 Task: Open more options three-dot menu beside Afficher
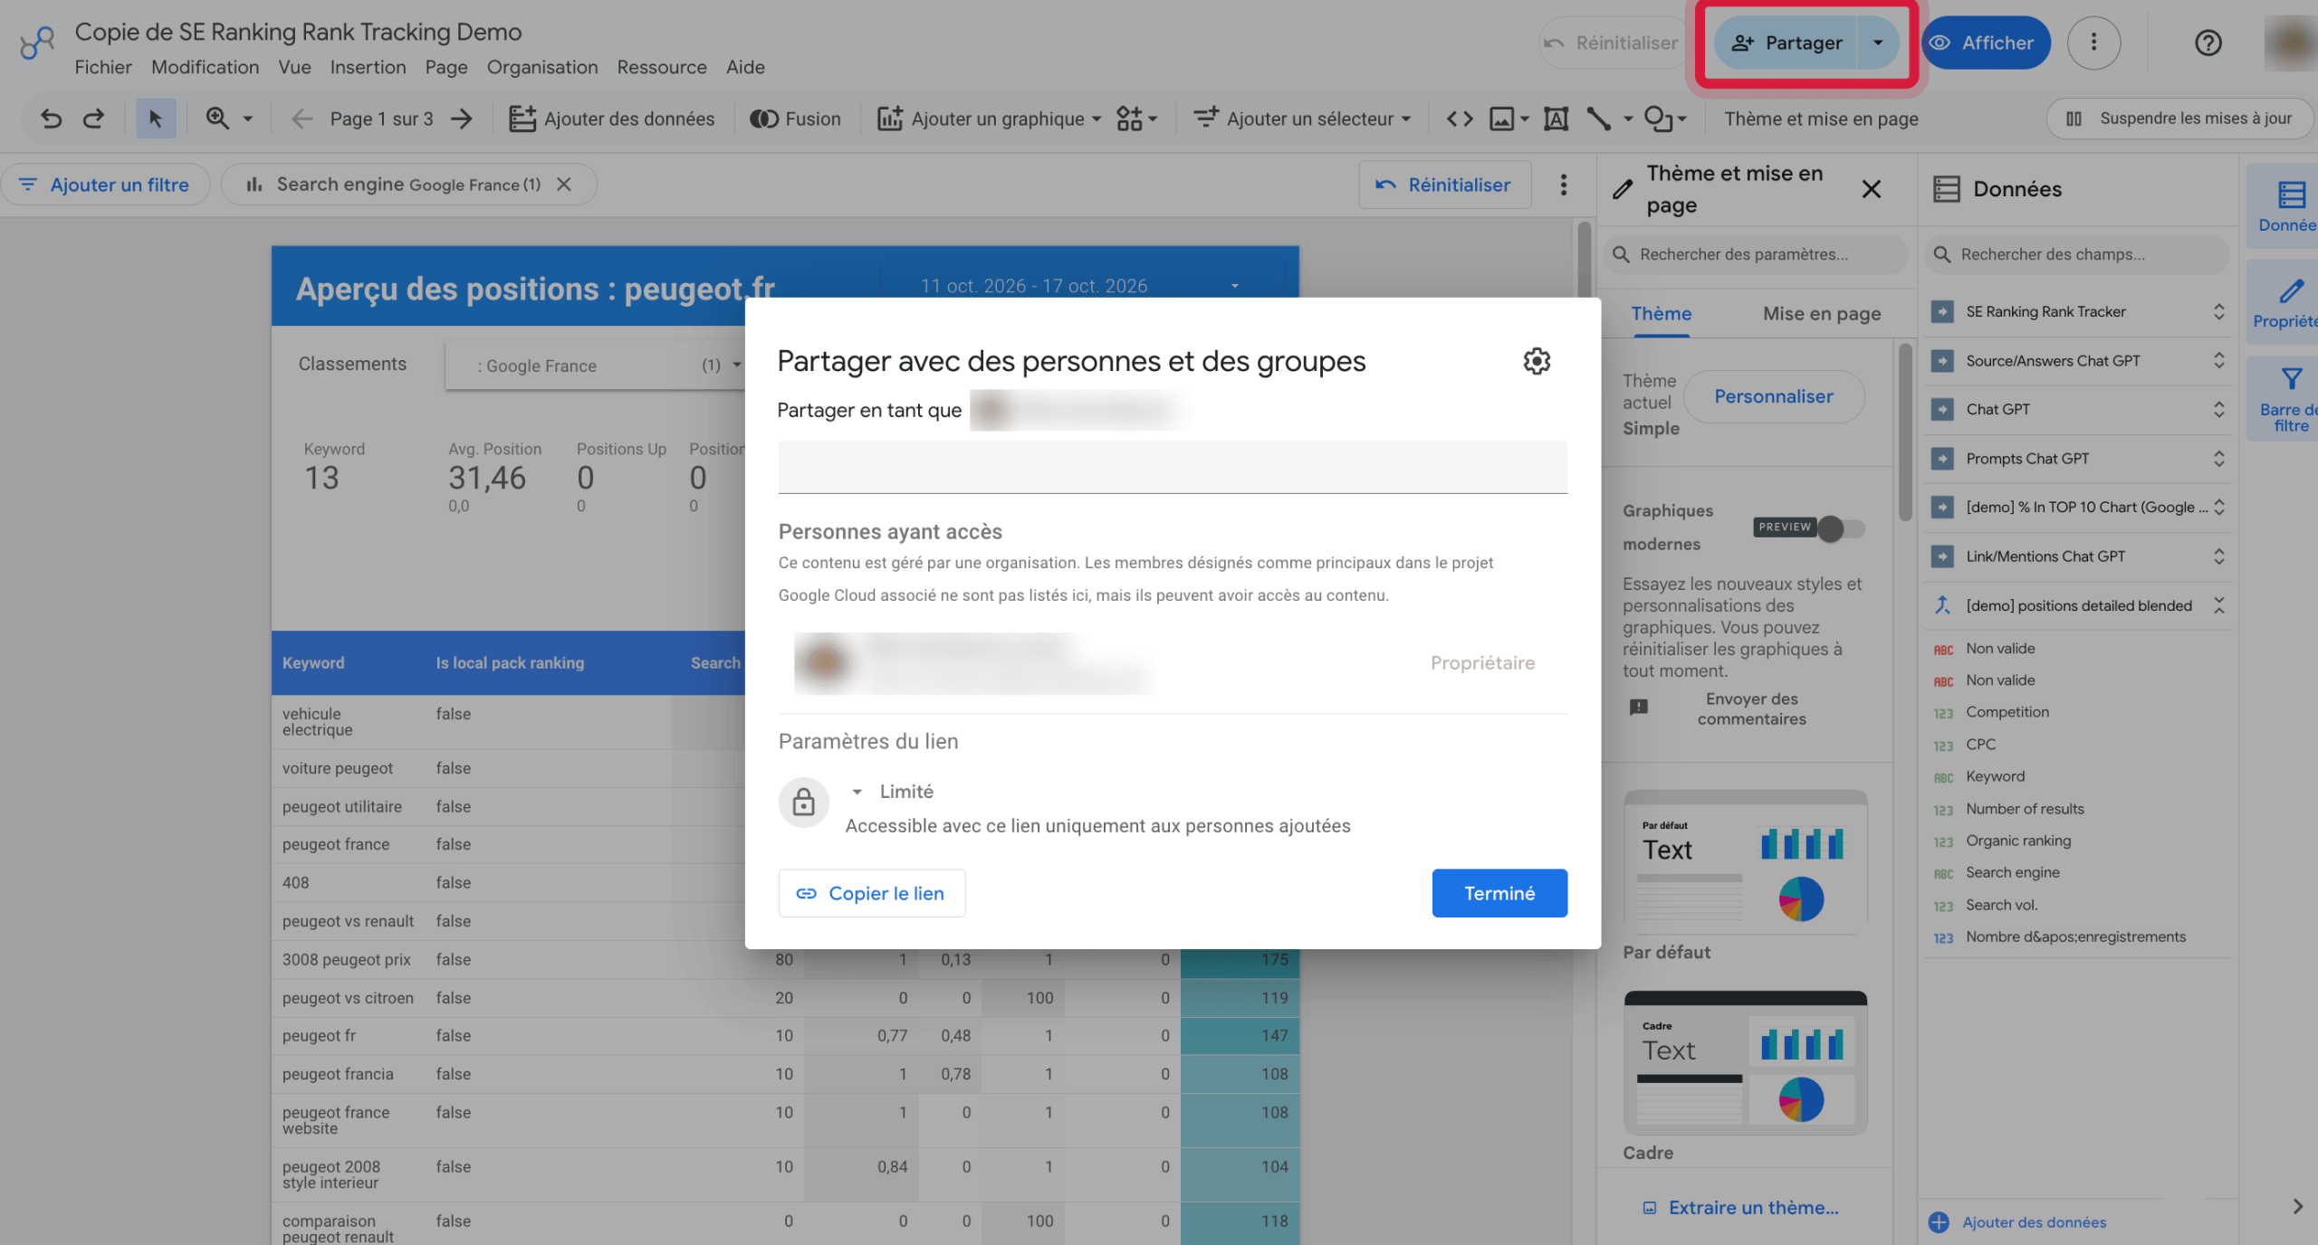(x=2093, y=43)
